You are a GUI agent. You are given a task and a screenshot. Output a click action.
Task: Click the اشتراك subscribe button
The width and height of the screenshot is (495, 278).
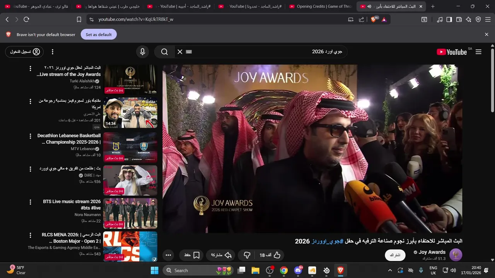tap(395, 255)
